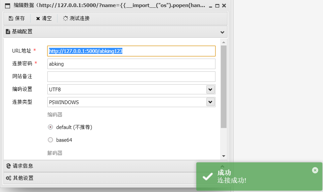Click the 连接类型 field label

click(x=22, y=102)
